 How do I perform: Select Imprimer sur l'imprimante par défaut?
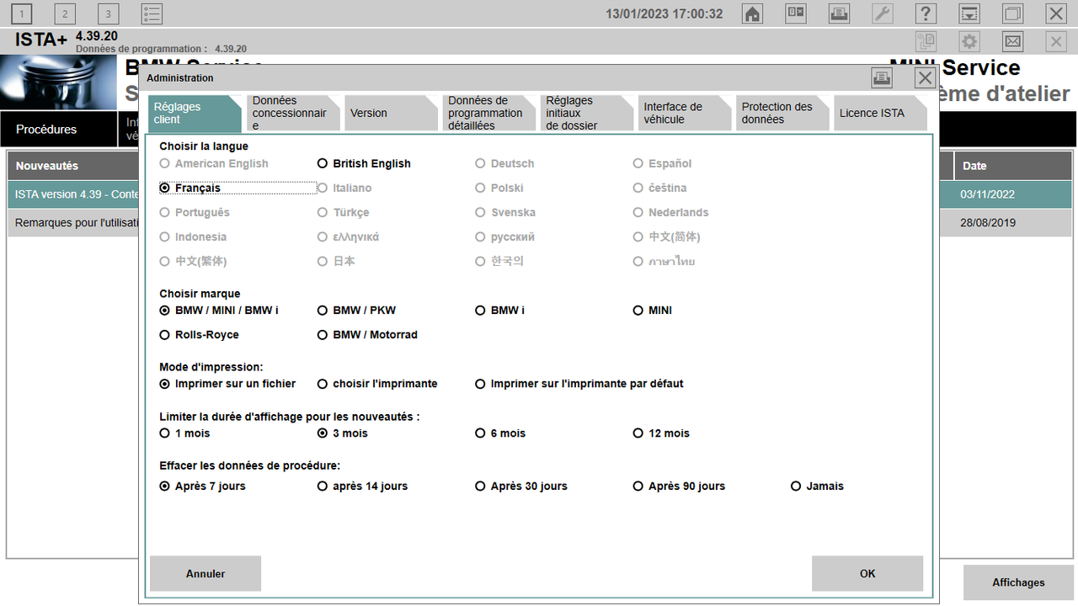579,383
